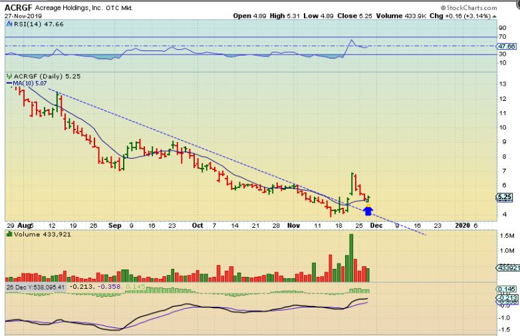Click the RSI line peak above the dashed midline
Screen dimensions: 520x336
point(352,41)
